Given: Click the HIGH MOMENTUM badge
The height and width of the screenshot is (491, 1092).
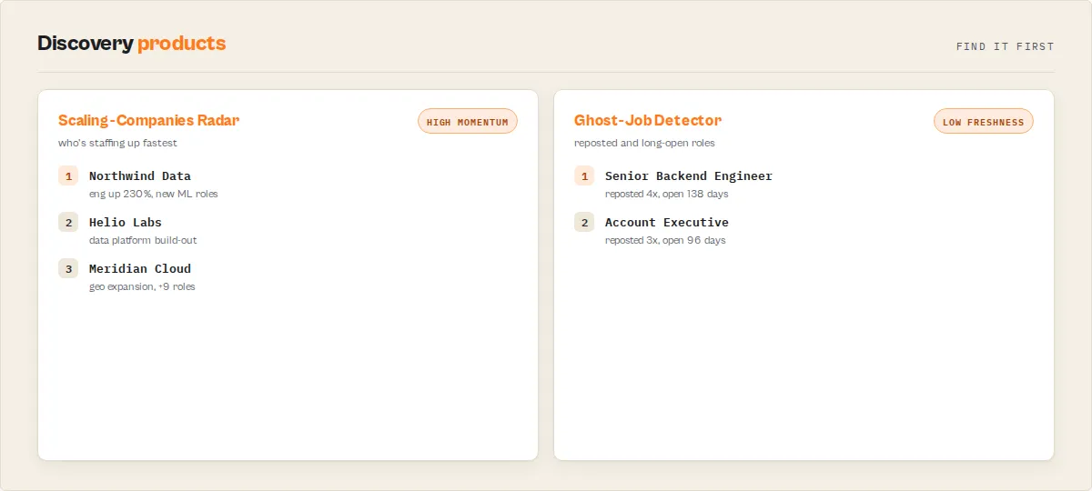Looking at the screenshot, I should point(468,122).
